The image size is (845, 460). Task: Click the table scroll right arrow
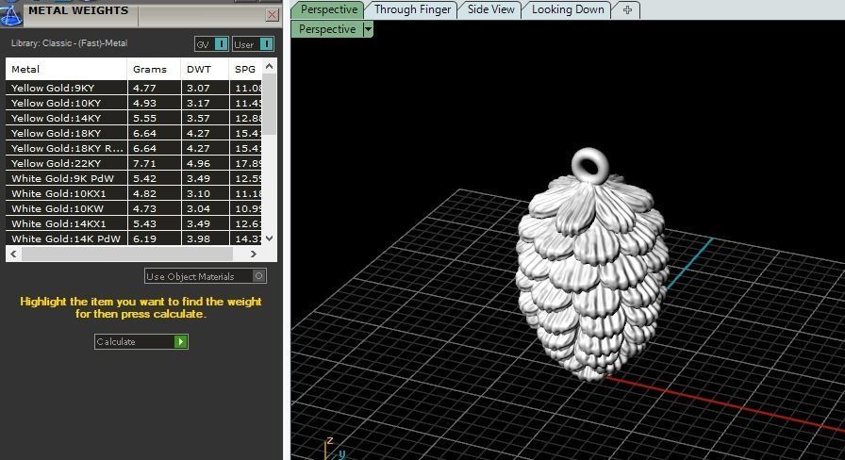[x=254, y=254]
